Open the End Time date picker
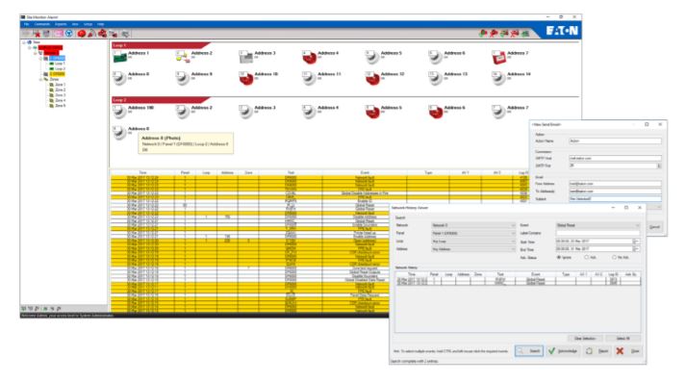Image resolution: width=686 pixels, height=382 pixels. [x=636, y=249]
